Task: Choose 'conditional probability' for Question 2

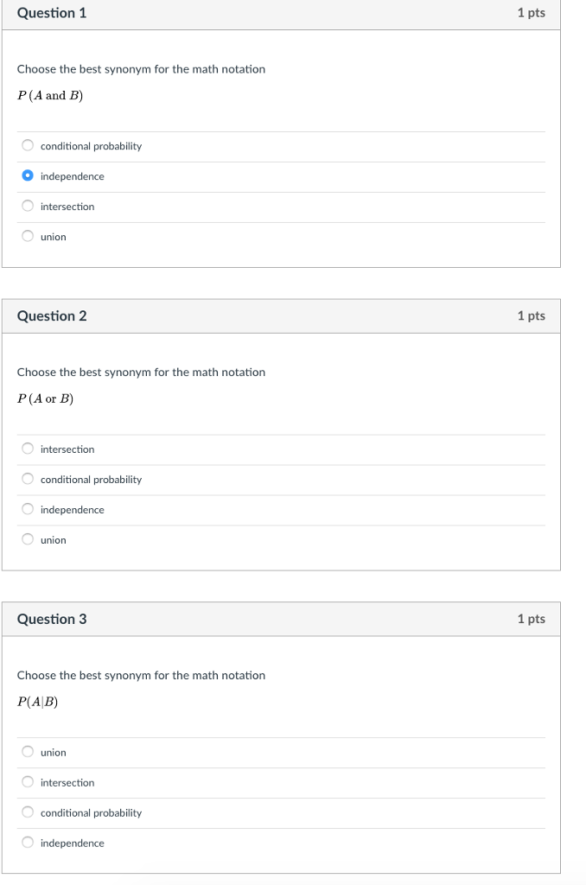Action: pyautogui.click(x=29, y=480)
